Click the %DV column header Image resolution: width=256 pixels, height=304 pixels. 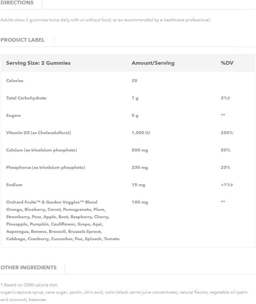(x=227, y=63)
